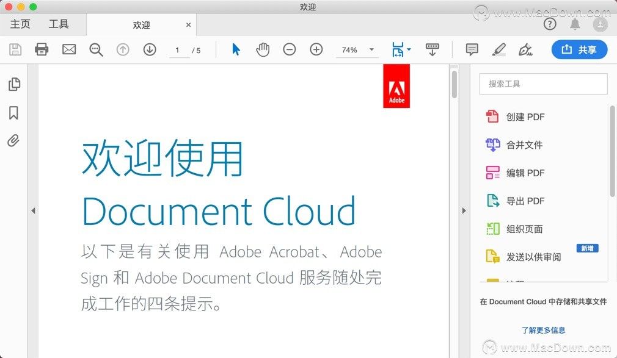Click the 74% zoom value field
The width and height of the screenshot is (617, 358).
tap(349, 50)
